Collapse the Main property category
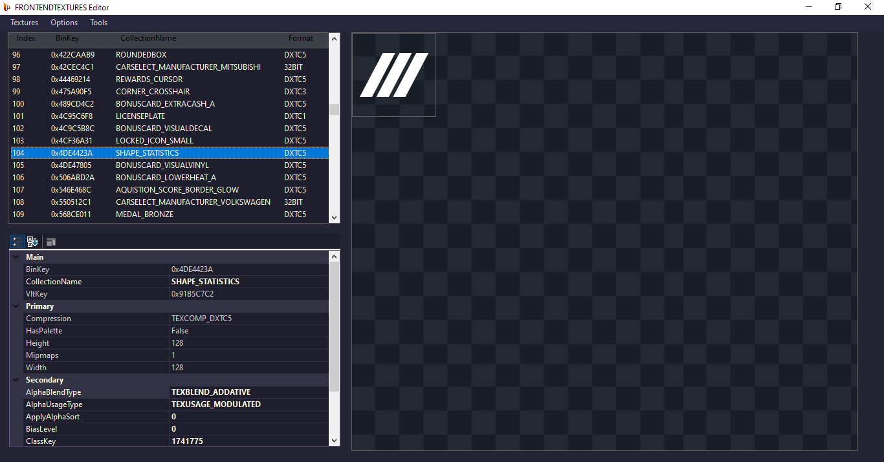Viewport: 884px width, 462px height. click(16, 257)
